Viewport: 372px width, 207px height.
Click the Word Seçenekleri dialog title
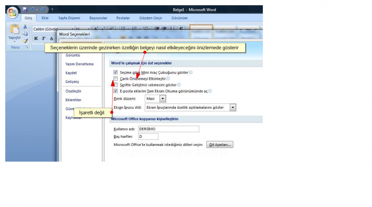74,34
